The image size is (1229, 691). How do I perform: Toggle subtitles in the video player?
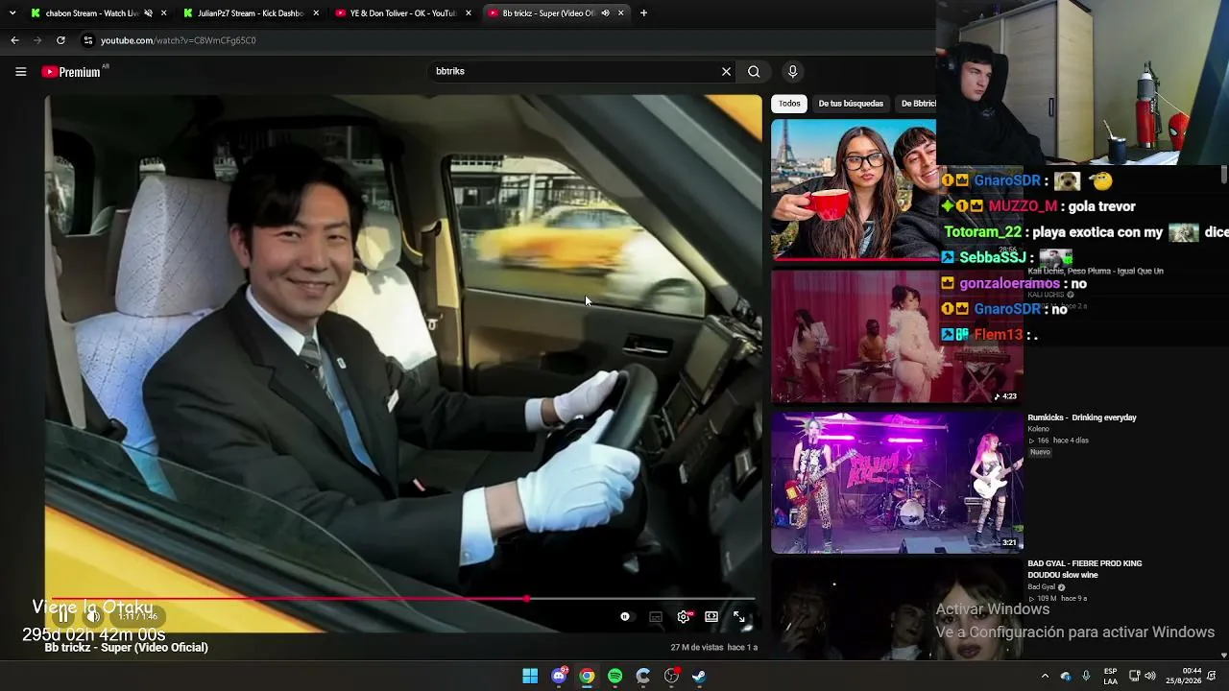coord(656,617)
